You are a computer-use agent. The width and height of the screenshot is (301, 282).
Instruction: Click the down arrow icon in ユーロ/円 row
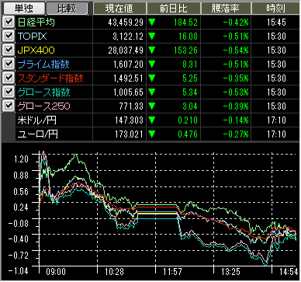(152, 134)
